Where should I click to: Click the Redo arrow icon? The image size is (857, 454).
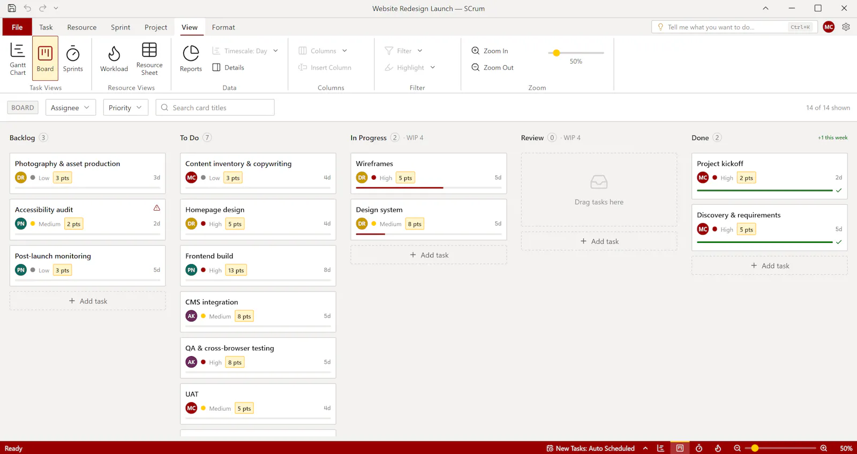(43, 8)
